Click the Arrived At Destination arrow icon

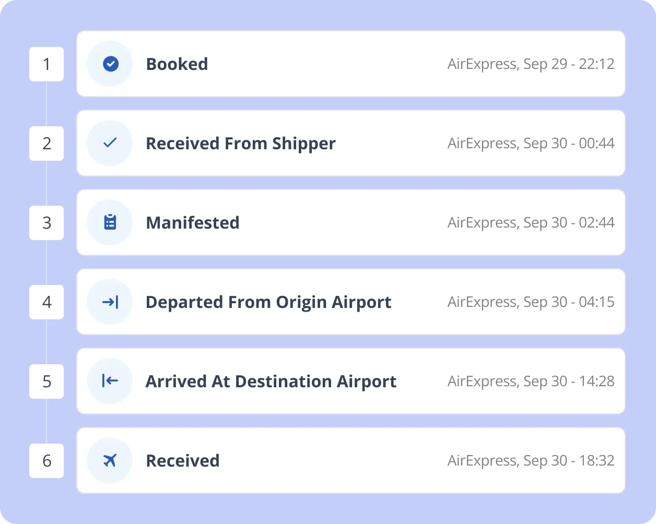coord(110,381)
